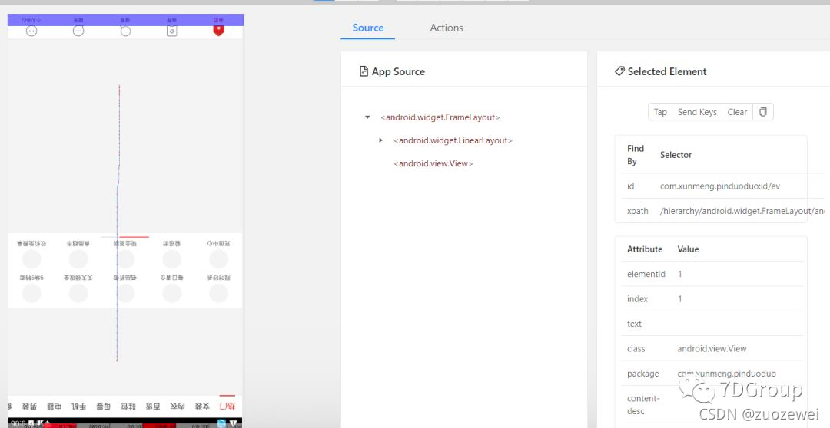Click the 'index' attribute label
This screenshot has height=428, width=830.
pyautogui.click(x=637, y=298)
